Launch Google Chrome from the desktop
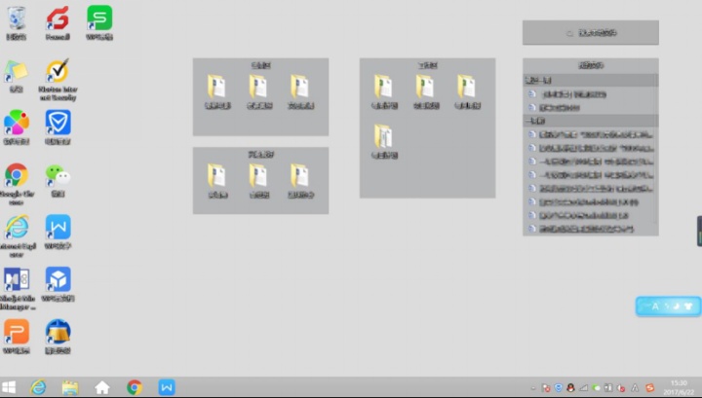 17,175
